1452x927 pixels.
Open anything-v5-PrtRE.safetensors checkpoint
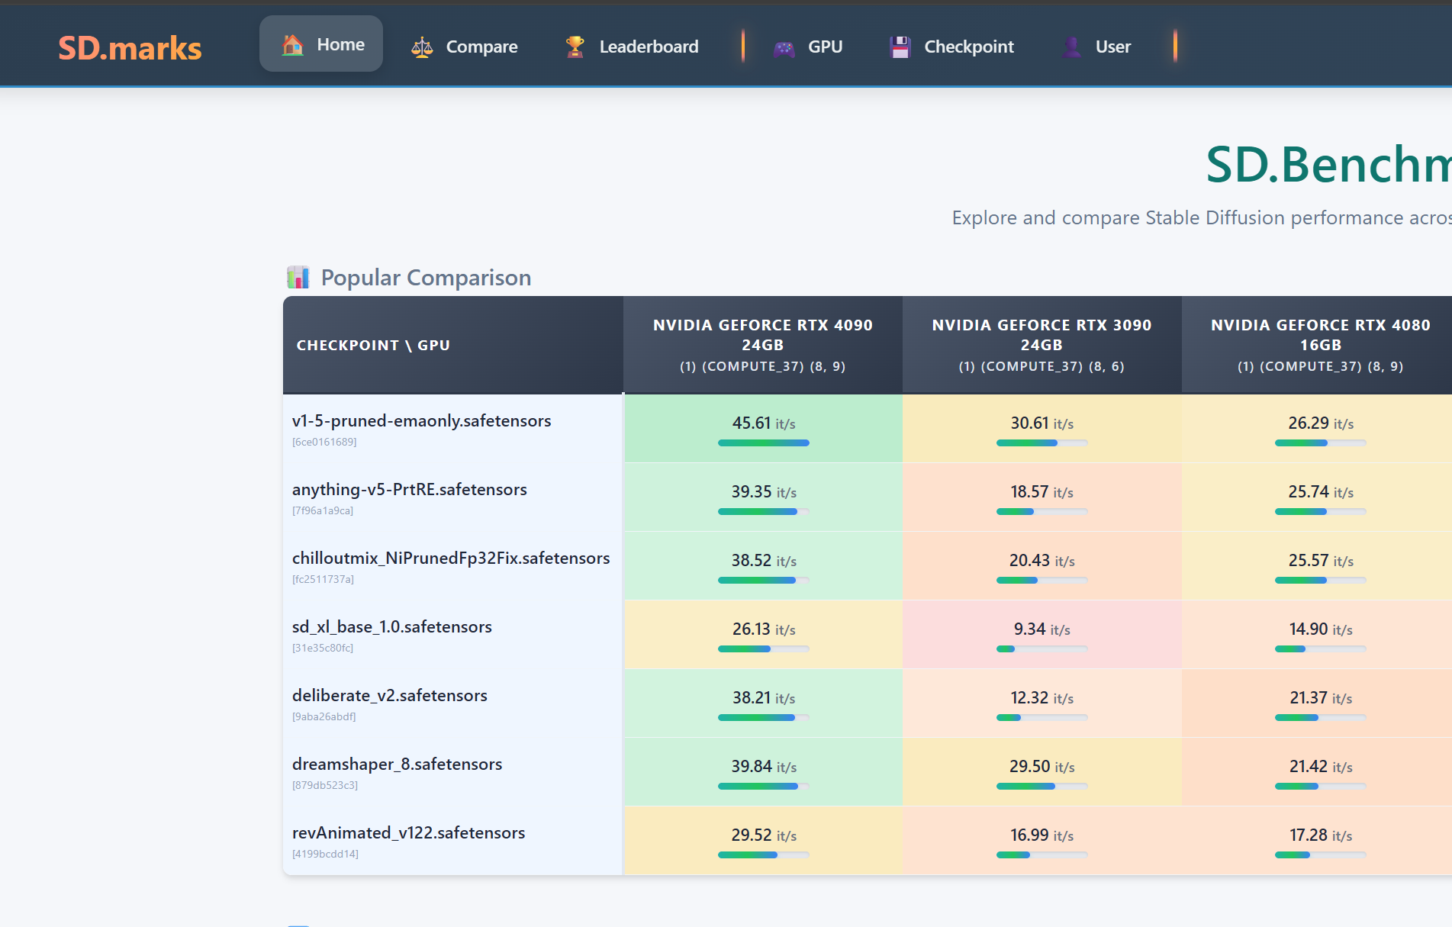[410, 490]
